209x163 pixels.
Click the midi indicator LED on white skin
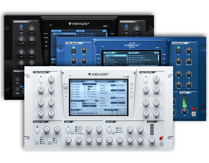pyautogui.click(x=128, y=77)
